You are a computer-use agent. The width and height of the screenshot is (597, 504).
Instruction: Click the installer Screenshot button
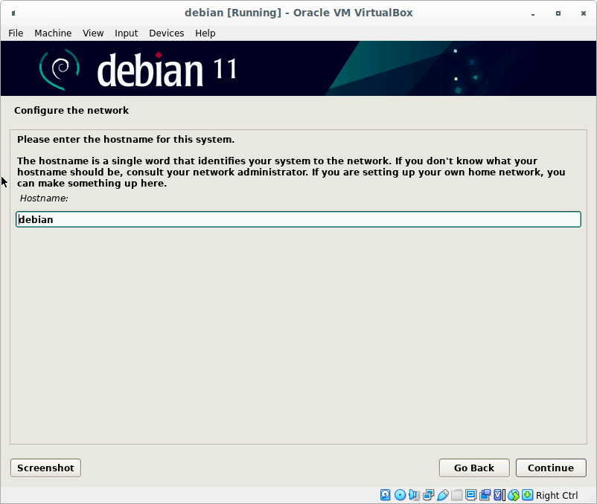click(45, 468)
